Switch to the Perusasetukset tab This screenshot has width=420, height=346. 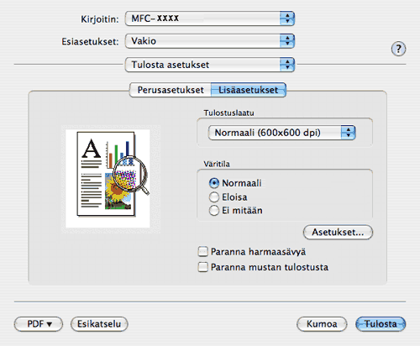coord(171,90)
